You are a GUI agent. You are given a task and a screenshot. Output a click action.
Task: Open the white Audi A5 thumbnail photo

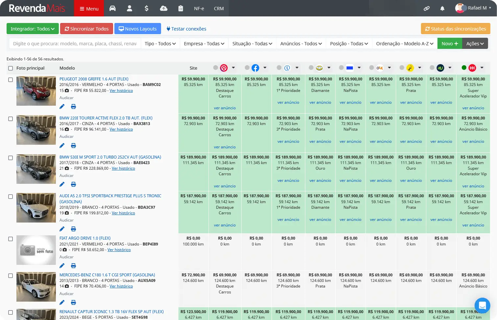(36, 208)
